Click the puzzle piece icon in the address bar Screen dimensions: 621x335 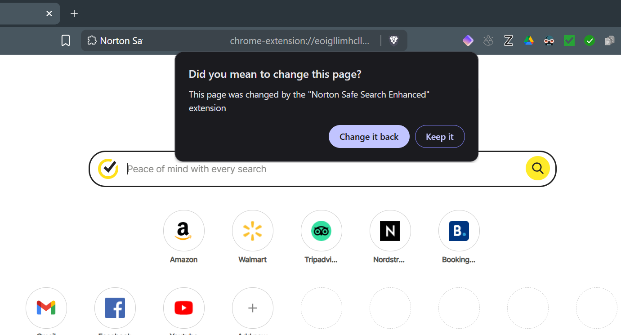pos(92,41)
